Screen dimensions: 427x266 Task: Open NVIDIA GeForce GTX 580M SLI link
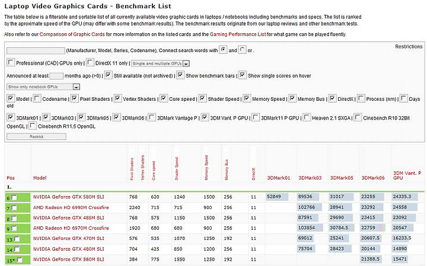(69, 197)
